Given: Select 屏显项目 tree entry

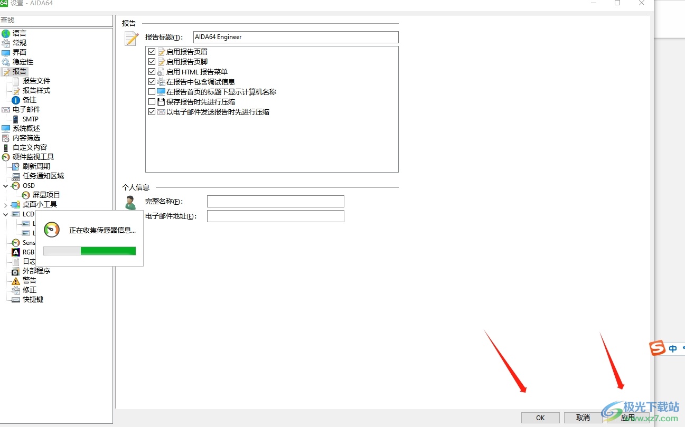Looking at the screenshot, I should click(x=46, y=195).
